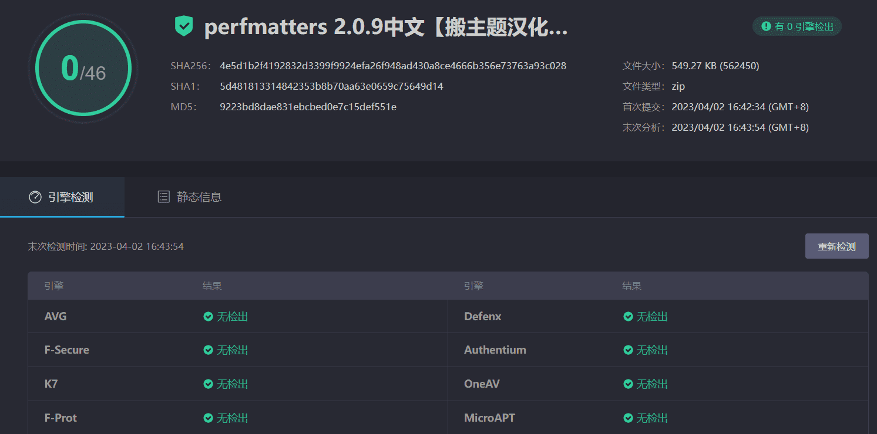Click the file type value zip
This screenshot has height=434, width=877.
click(678, 86)
